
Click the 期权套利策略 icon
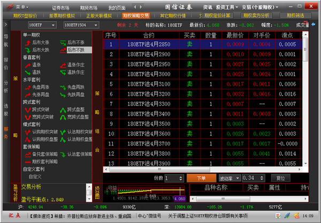[27, 161]
